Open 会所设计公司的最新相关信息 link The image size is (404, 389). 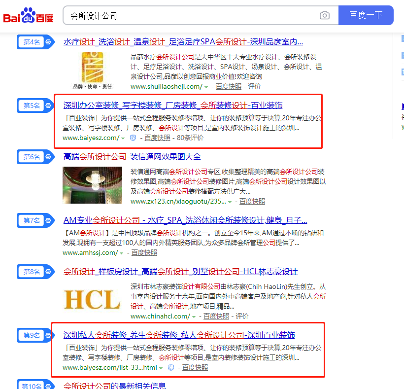tap(115, 386)
